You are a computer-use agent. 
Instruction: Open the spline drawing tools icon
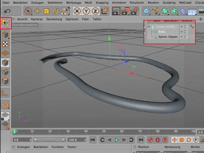coord(156,11)
